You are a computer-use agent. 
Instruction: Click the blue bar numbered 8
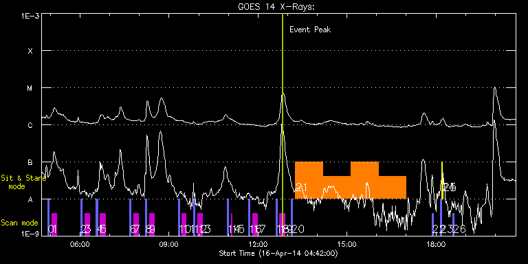146,217
